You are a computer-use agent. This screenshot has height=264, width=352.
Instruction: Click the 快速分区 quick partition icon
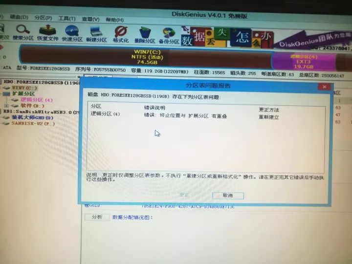tap(72, 33)
